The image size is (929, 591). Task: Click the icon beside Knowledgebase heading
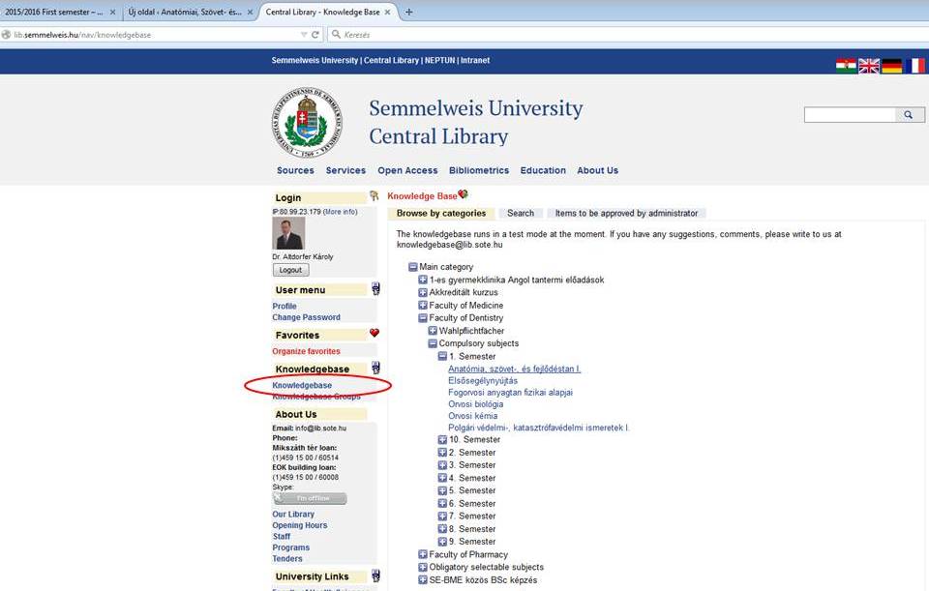click(375, 368)
